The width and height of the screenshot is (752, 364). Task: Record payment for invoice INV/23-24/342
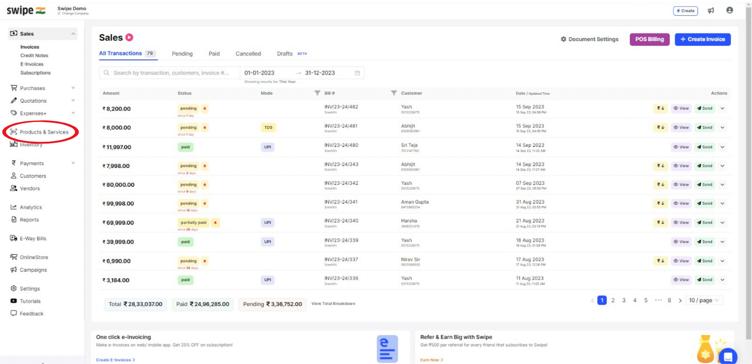(660, 185)
